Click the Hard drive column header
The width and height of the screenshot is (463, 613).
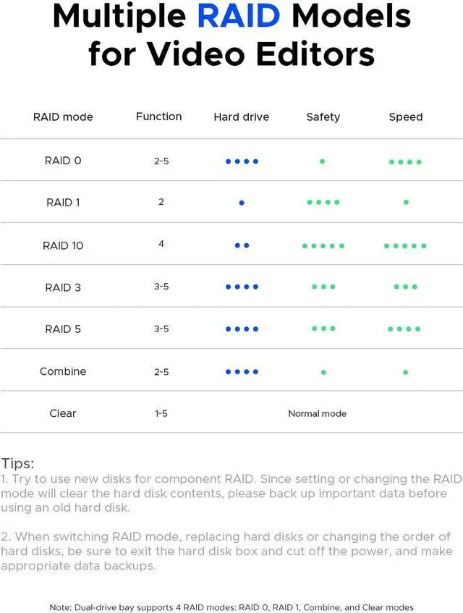[241, 117]
